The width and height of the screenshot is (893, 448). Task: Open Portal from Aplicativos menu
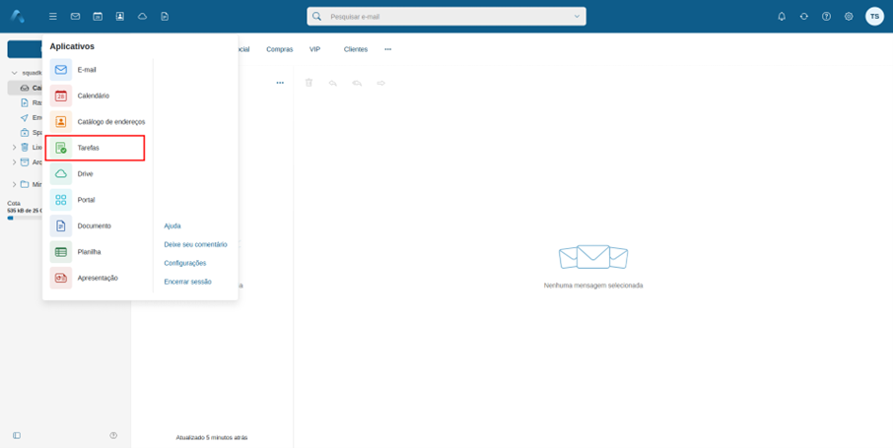pos(97,200)
